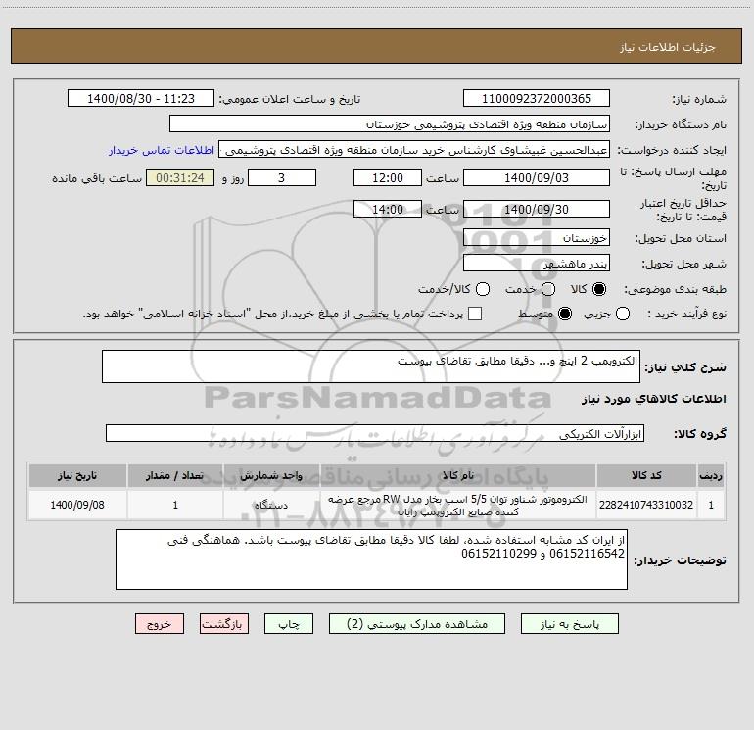Select the خدمت radio button
The image size is (754, 730).
pos(548,289)
